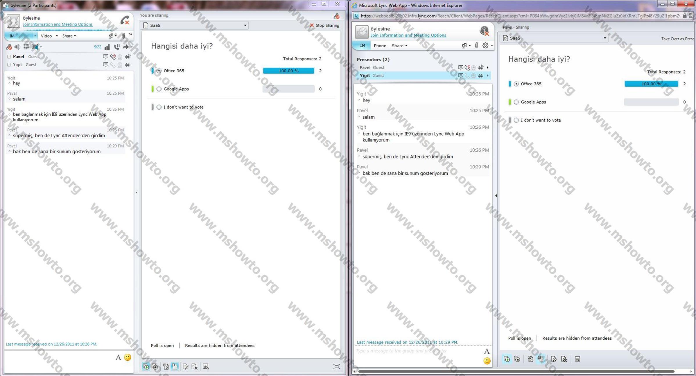696x376 pixels.
Task: Click the open poll icon in Lync client toolbar
Action: tap(146, 366)
